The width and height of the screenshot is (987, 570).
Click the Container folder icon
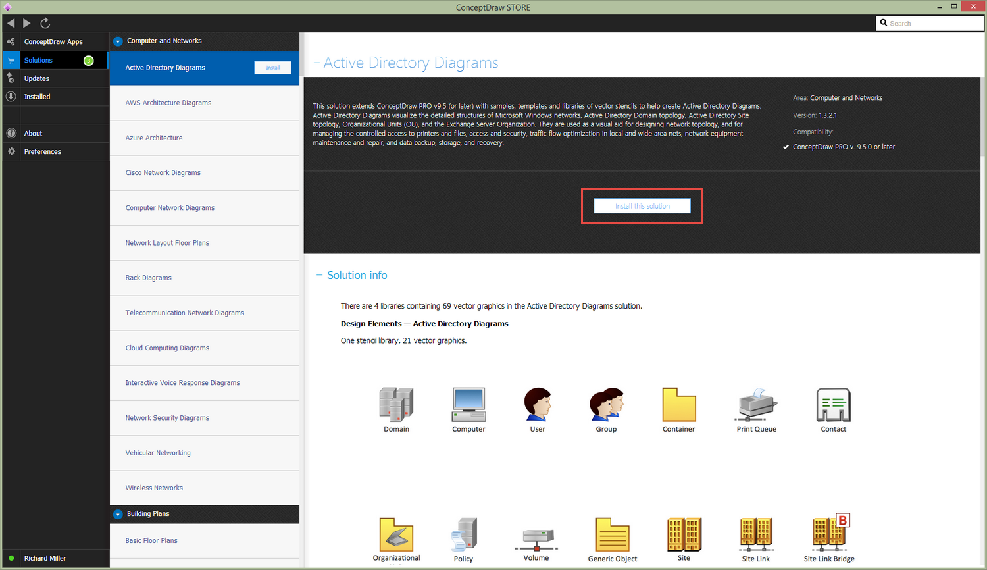point(679,404)
